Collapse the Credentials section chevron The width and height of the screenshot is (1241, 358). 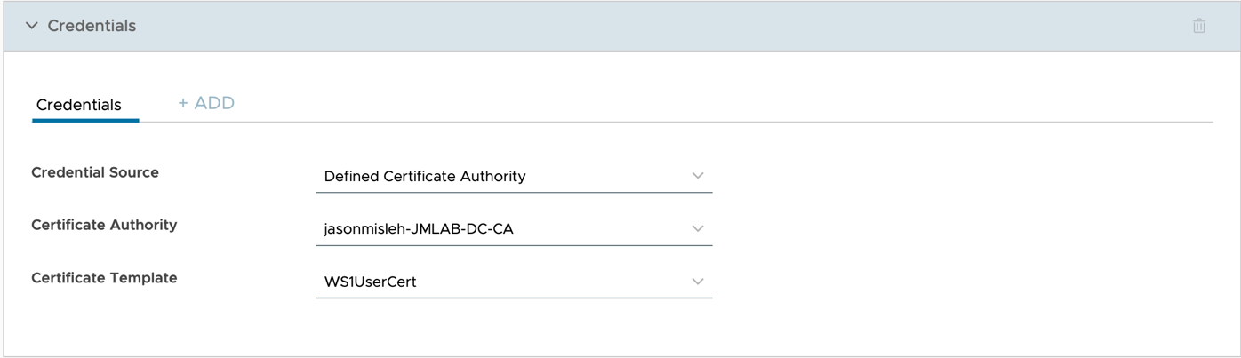32,26
